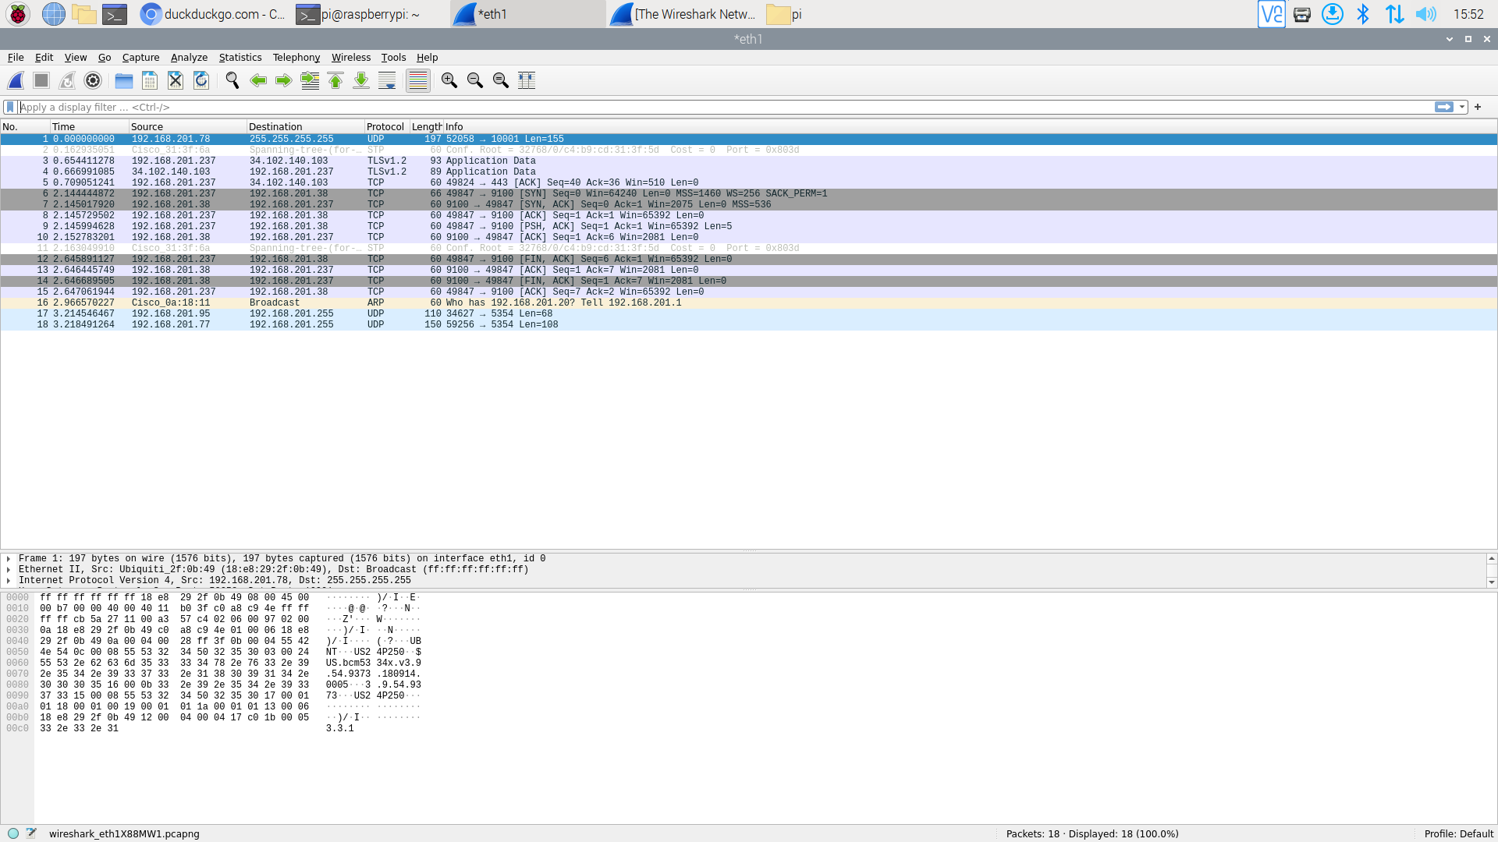
Task: Go forward in packet history with the right arrow
Action: [284, 80]
